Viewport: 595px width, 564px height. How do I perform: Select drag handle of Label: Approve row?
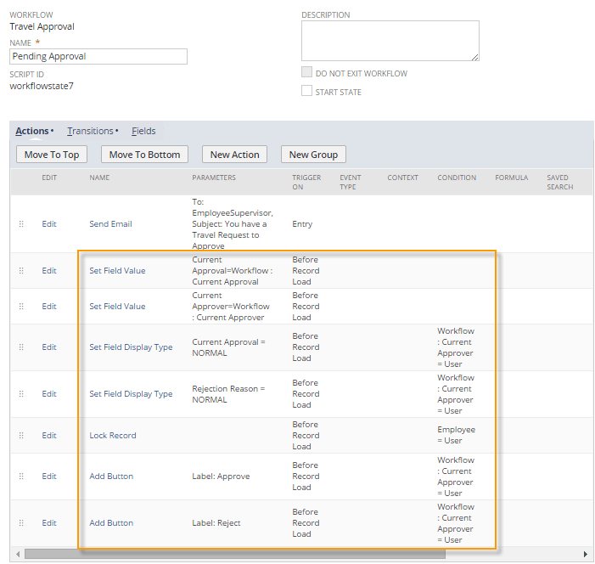click(x=21, y=477)
